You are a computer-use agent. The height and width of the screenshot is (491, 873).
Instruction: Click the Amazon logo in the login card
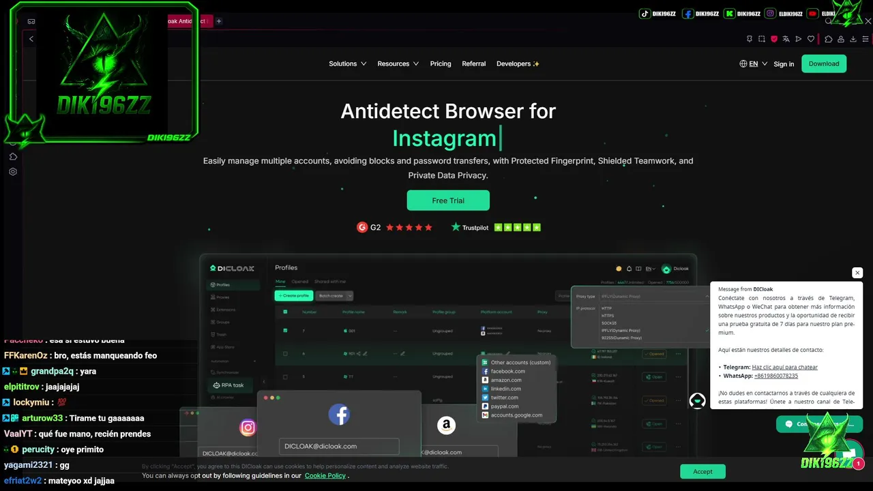[446, 426]
